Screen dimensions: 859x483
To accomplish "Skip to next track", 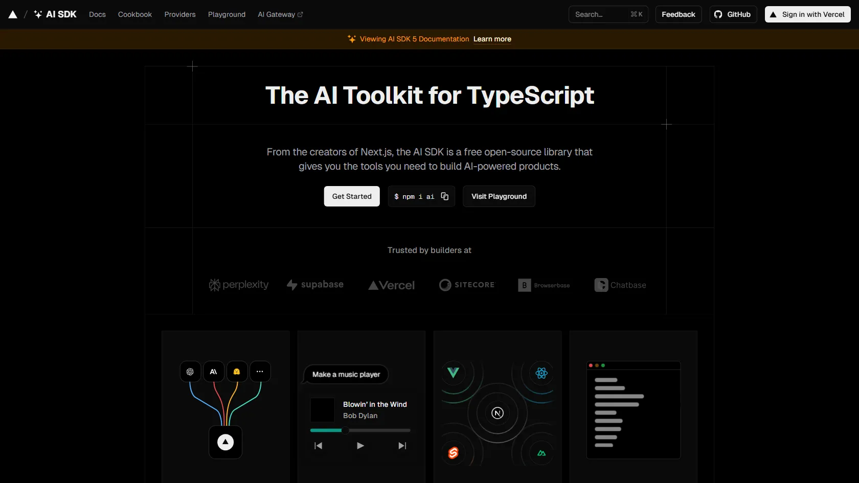I will (x=402, y=446).
